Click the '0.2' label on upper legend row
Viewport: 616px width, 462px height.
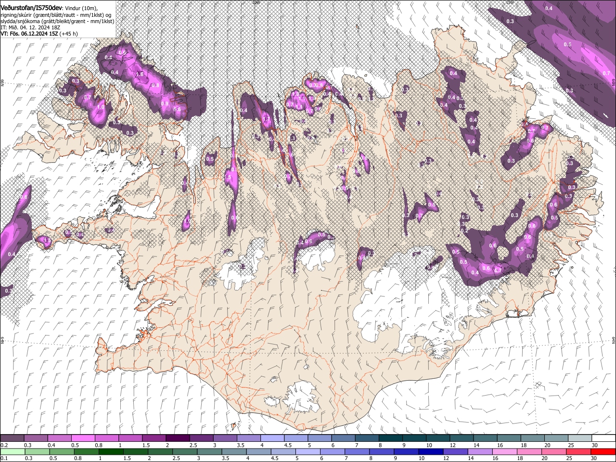pyautogui.click(x=3, y=445)
